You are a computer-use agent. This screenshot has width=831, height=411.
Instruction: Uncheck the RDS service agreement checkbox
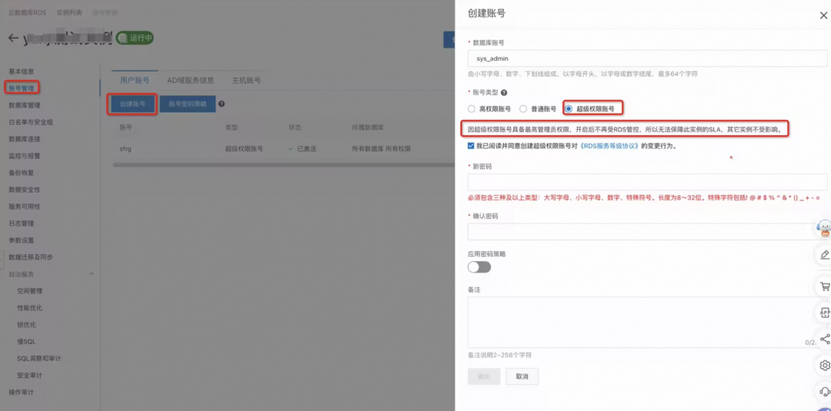[471, 145]
